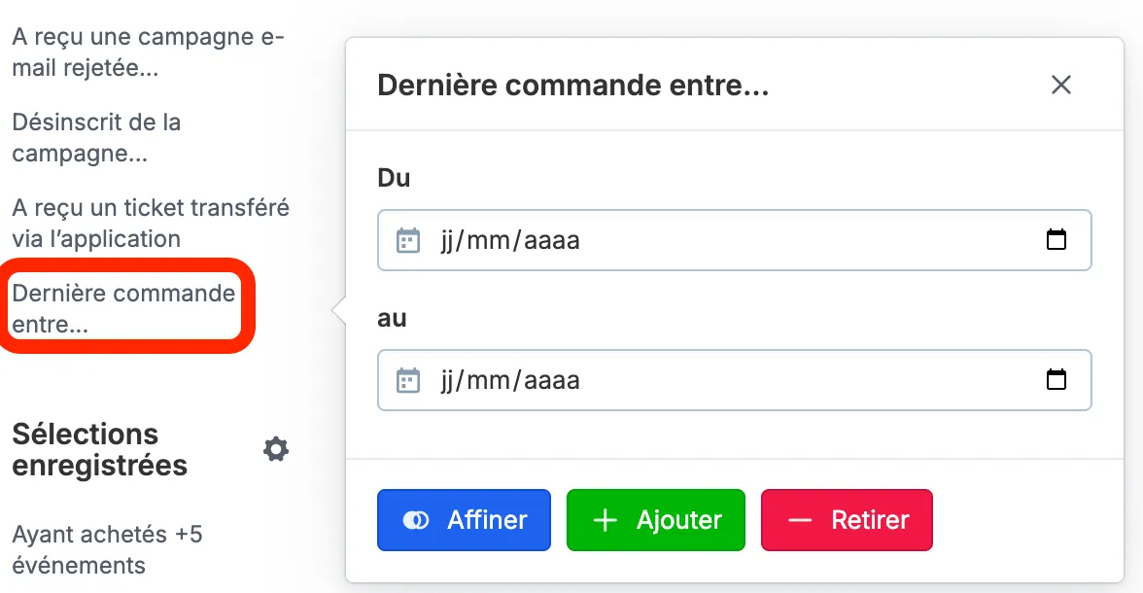Add to selection with Ajouter button

(655, 520)
